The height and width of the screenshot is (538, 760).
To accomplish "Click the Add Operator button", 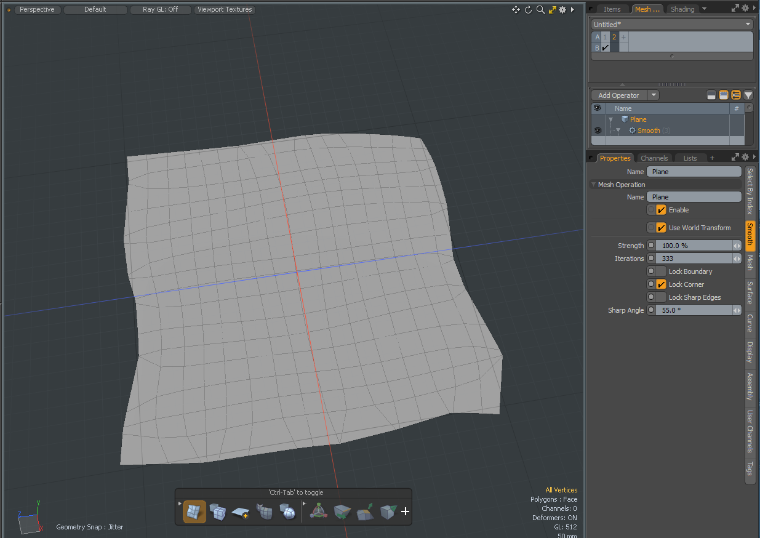I will click(618, 95).
